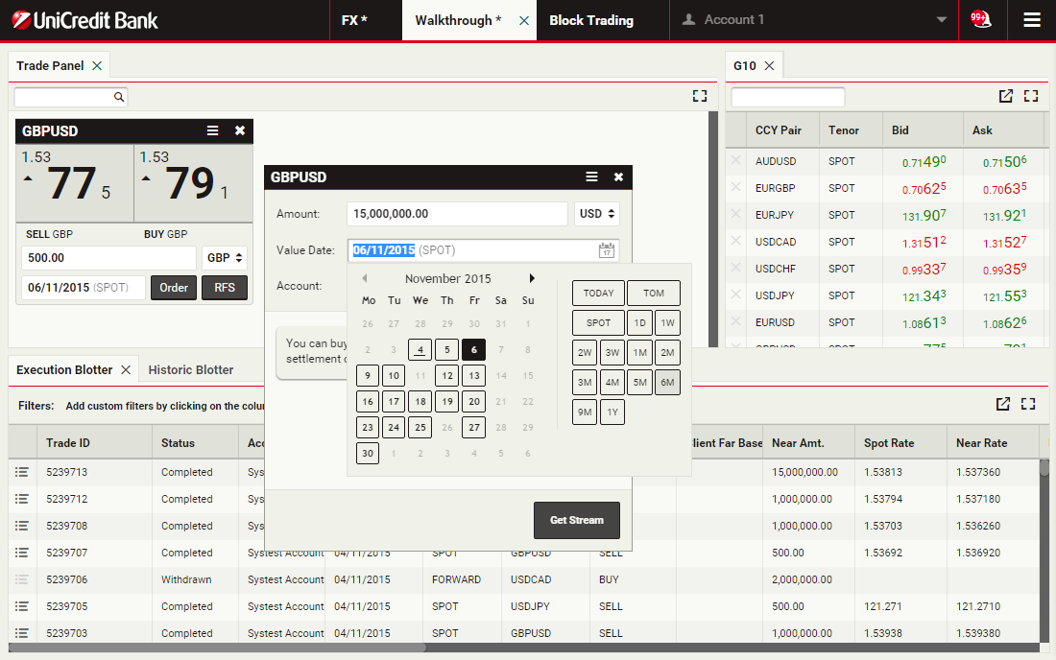This screenshot has height=660, width=1056.
Task: Switch to the Block Trading tab
Action: (591, 20)
